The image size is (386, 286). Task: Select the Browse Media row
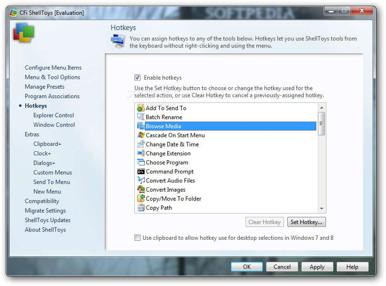click(226, 126)
